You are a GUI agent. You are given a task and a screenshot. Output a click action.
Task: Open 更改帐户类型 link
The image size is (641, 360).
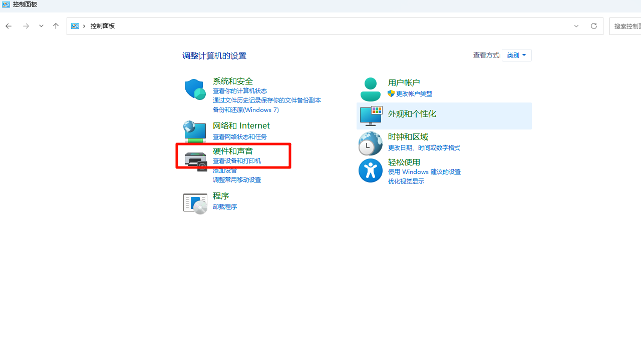[x=414, y=94]
